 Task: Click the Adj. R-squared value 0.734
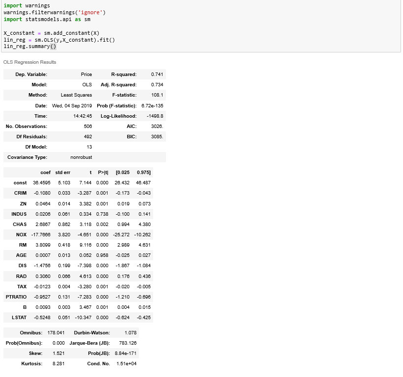[x=157, y=85]
